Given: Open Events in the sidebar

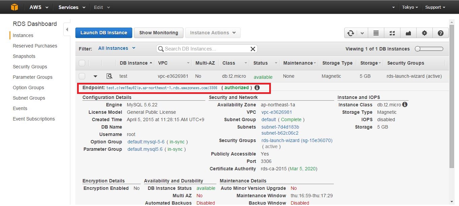Looking at the screenshot, I should point(20,108).
